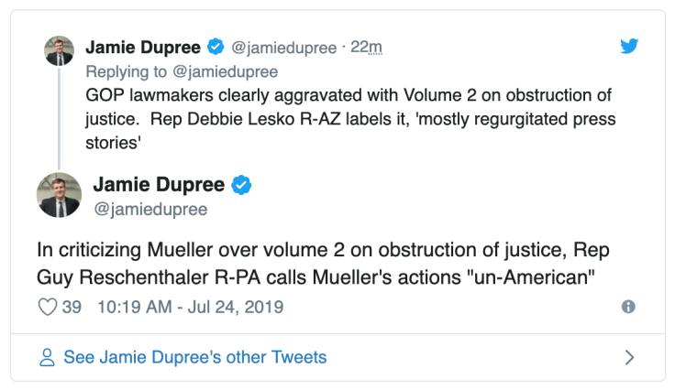Screen dimensions: 675x390
Task: Click verified badge on main Jamie Dupree
Action: tap(241, 185)
